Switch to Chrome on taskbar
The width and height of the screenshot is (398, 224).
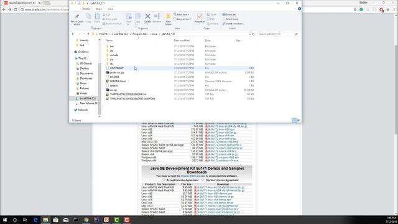pyautogui.click(x=86, y=220)
